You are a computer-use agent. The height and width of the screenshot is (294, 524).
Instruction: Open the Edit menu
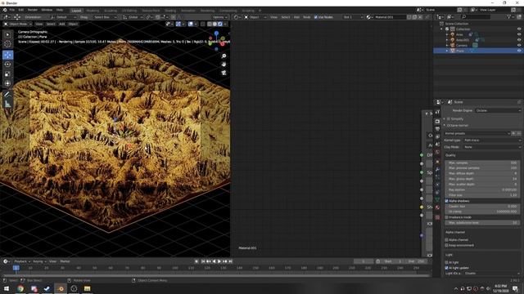click(21, 10)
